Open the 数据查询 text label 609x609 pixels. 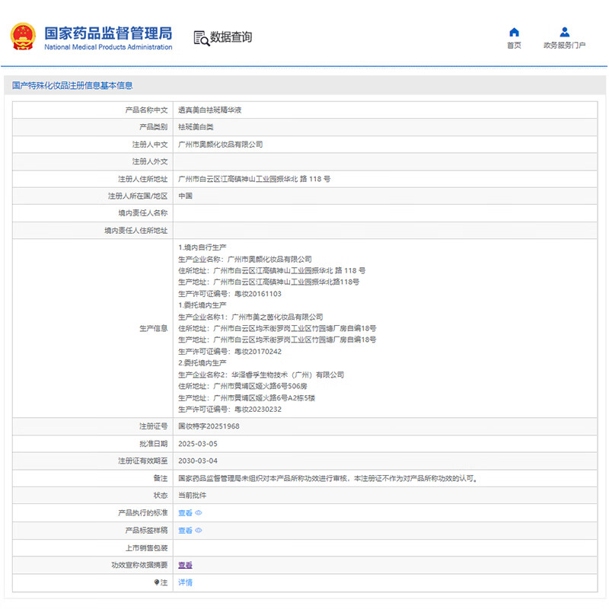pos(231,37)
